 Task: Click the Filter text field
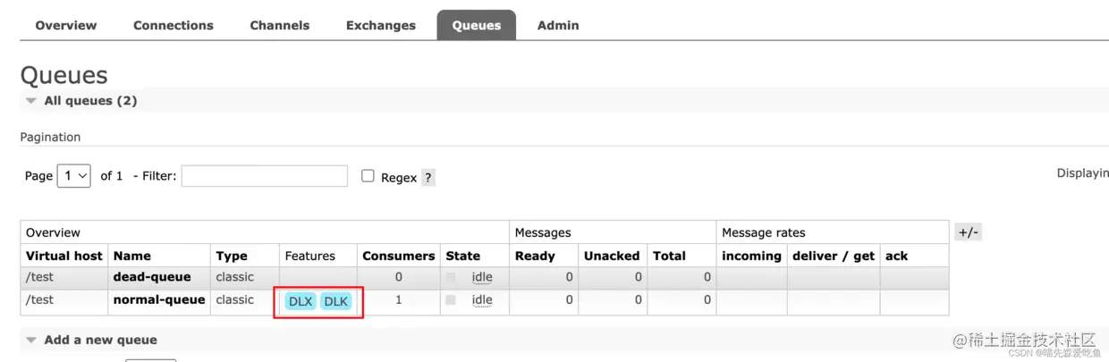(x=264, y=176)
